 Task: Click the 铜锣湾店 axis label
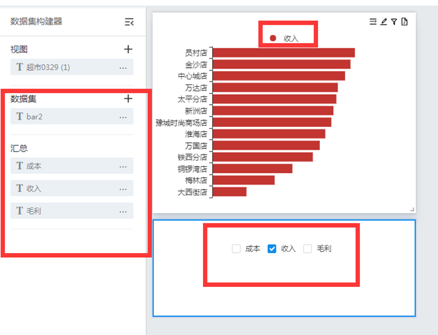(x=193, y=169)
